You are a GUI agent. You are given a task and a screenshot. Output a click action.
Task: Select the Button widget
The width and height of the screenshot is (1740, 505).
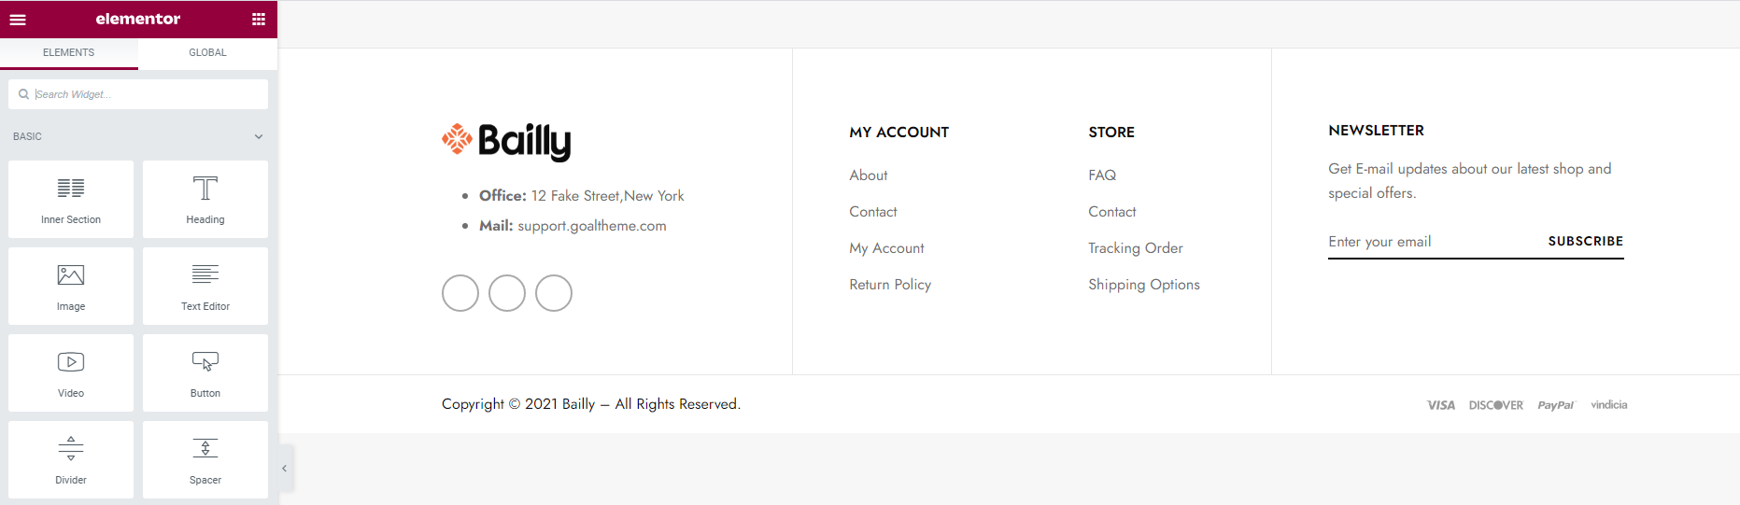205,372
